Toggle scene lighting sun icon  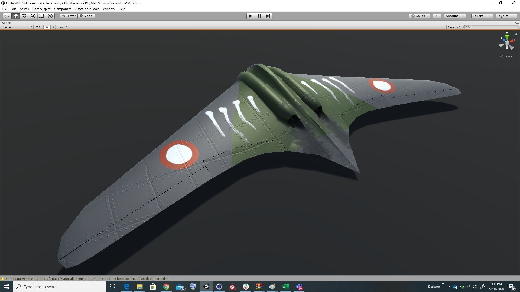(x=47, y=27)
